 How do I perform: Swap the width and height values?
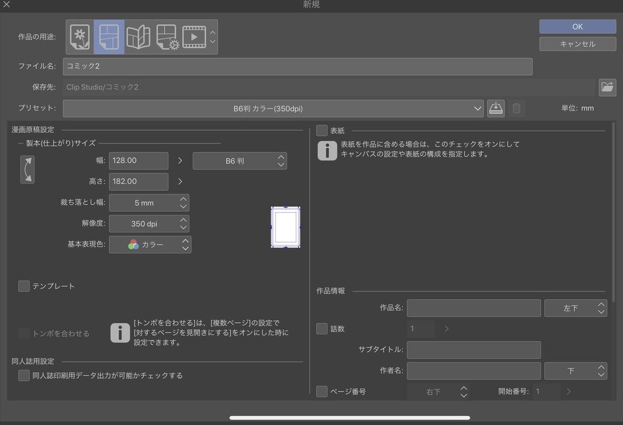pos(27,169)
